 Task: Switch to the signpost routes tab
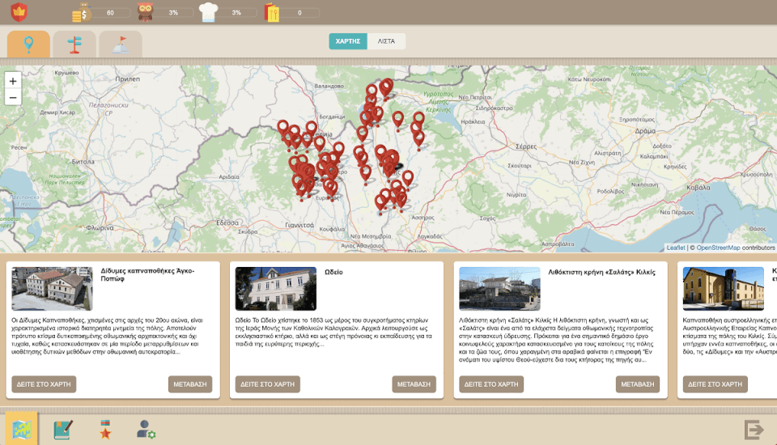pos(74,44)
